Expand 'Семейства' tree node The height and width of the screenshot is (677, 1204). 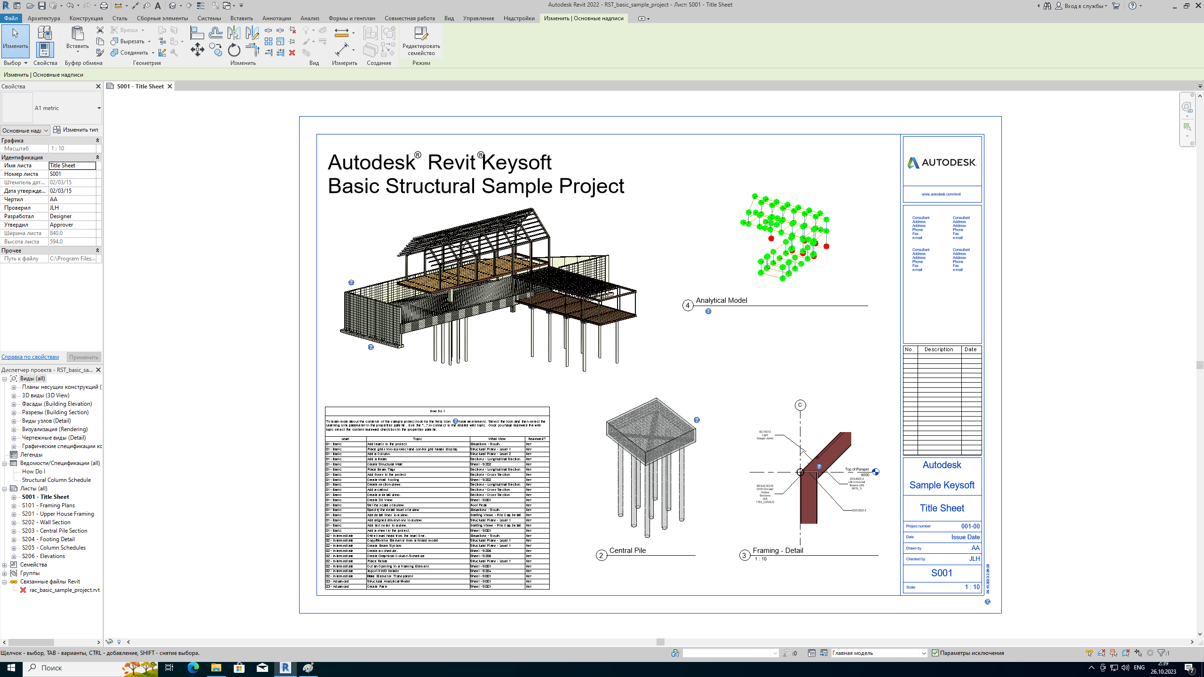tap(4, 565)
